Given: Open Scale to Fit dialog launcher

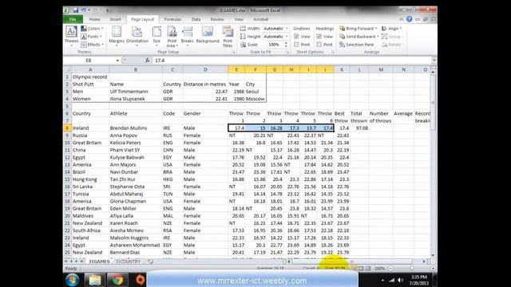Looking at the screenshot, I should pos(287,52).
